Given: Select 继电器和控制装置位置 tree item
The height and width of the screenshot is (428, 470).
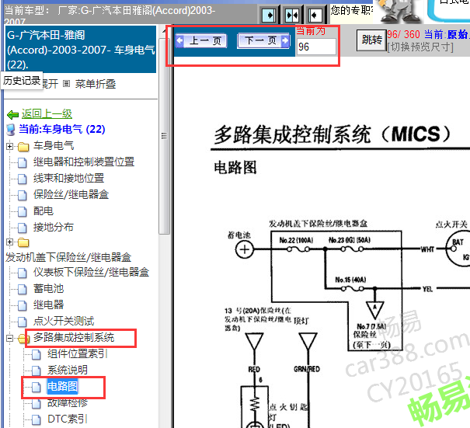Looking at the screenshot, I should 84,162.
